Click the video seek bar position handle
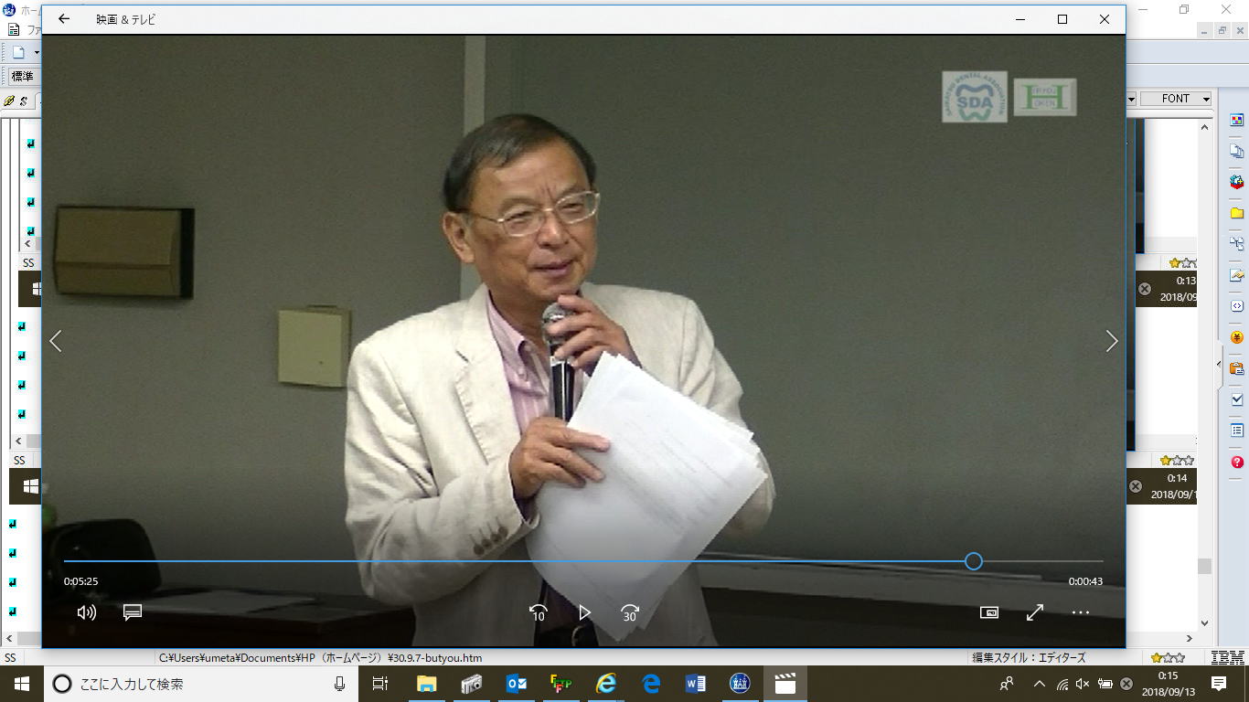This screenshot has height=702, width=1249. tap(974, 561)
